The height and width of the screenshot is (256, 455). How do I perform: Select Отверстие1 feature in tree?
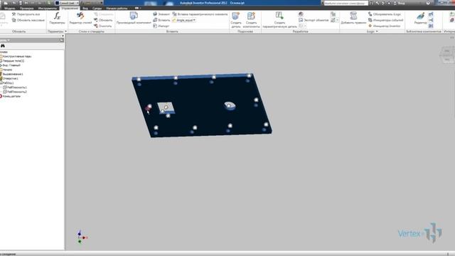tap(11, 78)
